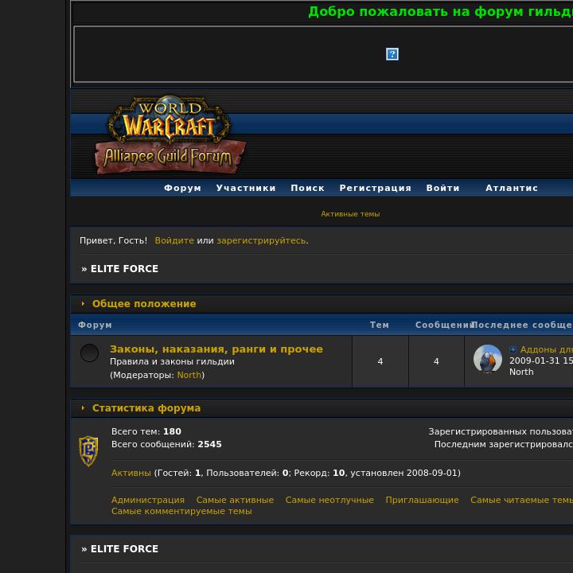The height and width of the screenshot is (573, 573).
Task: Click the Привет, Гость! greeting text
Action: pyautogui.click(x=113, y=240)
